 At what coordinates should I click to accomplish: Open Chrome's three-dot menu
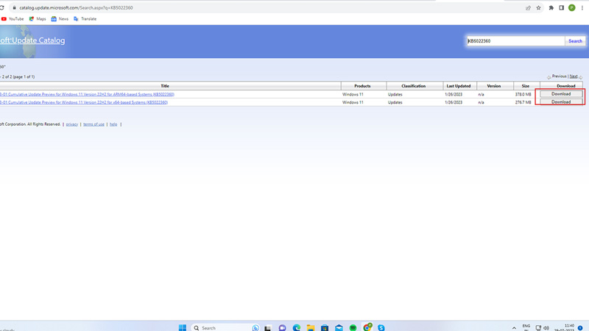582,7
